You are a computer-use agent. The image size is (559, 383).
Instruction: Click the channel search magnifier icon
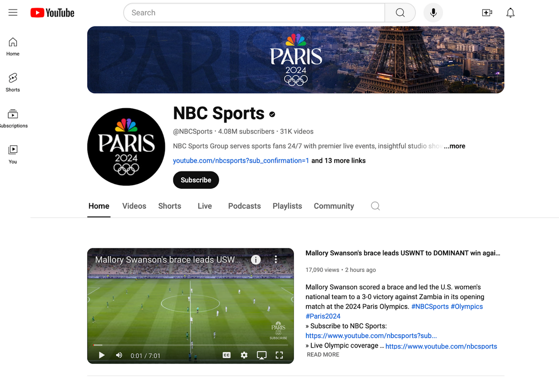(x=375, y=205)
